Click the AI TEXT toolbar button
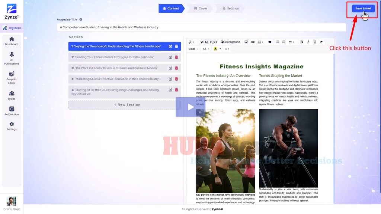 pyautogui.click(x=209, y=42)
